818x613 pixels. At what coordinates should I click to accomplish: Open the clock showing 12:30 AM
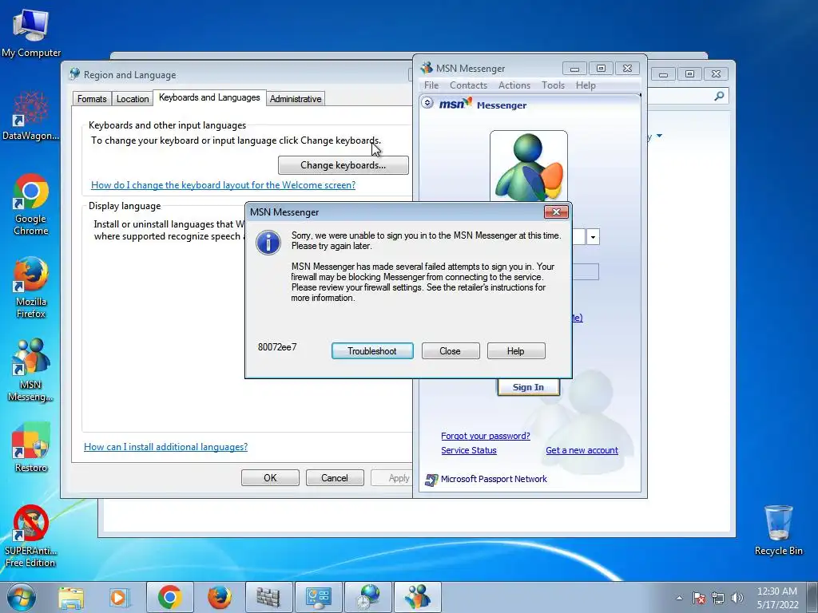click(777, 598)
